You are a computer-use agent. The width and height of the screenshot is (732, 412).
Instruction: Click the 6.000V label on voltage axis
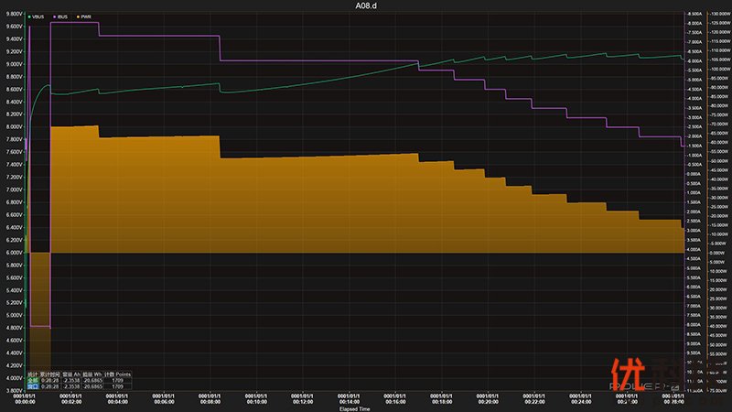(x=13, y=253)
